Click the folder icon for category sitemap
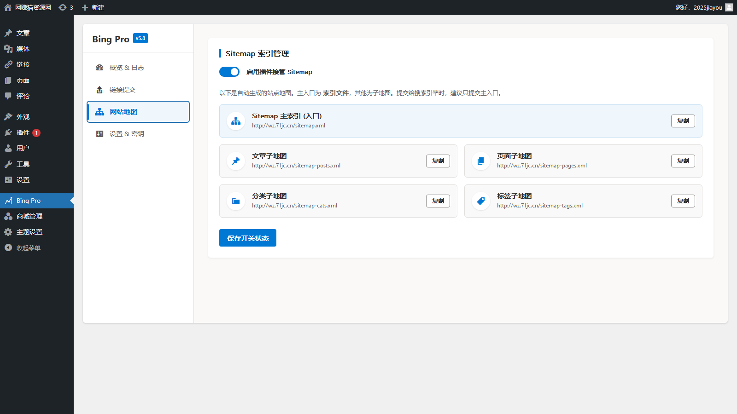The image size is (737, 414). coord(236,201)
